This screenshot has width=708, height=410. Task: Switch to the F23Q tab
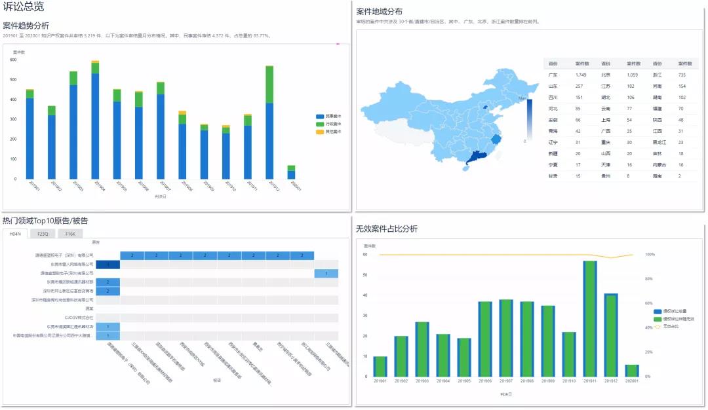point(43,233)
